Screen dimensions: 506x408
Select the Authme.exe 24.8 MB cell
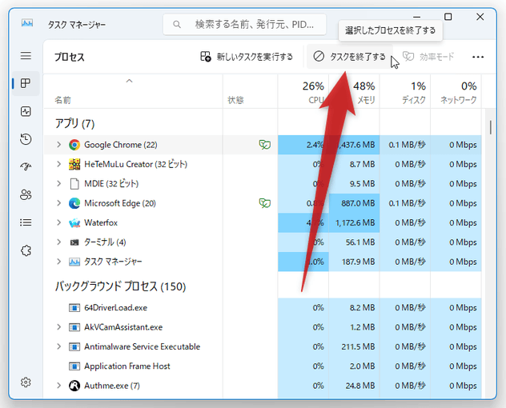[x=355, y=386]
